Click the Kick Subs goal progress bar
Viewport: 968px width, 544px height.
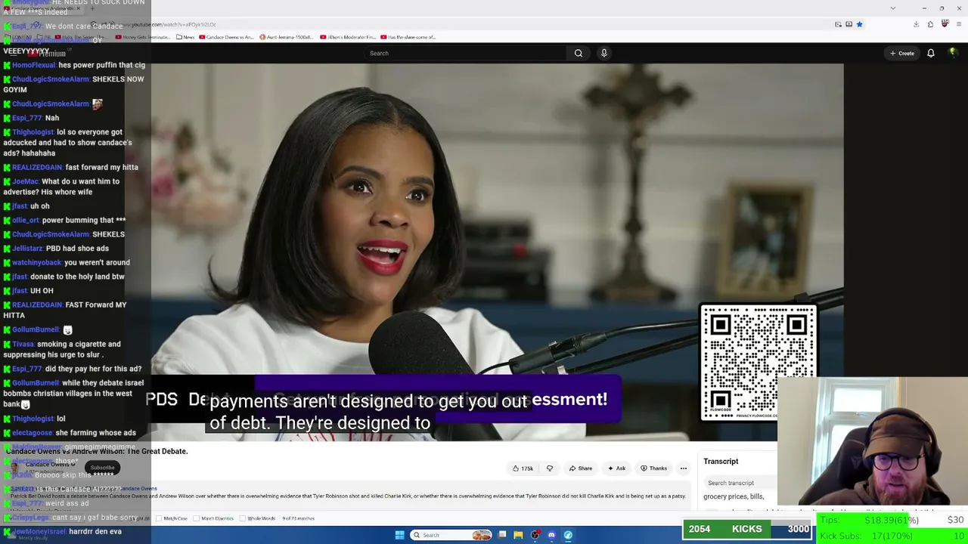pos(892,536)
